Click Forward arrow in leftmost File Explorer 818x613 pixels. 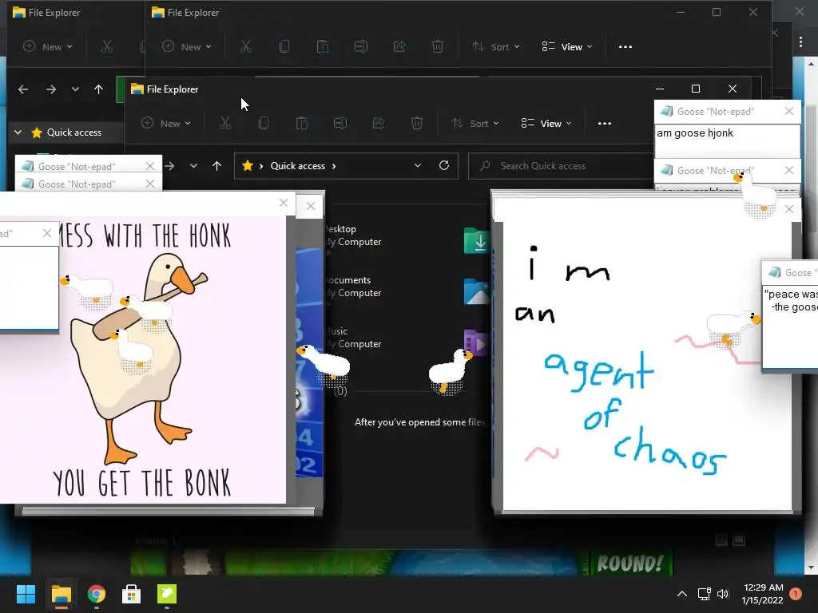coord(50,89)
